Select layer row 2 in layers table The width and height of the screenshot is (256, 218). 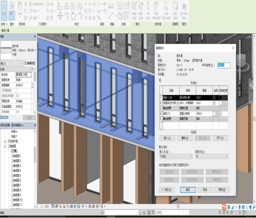[194, 103]
